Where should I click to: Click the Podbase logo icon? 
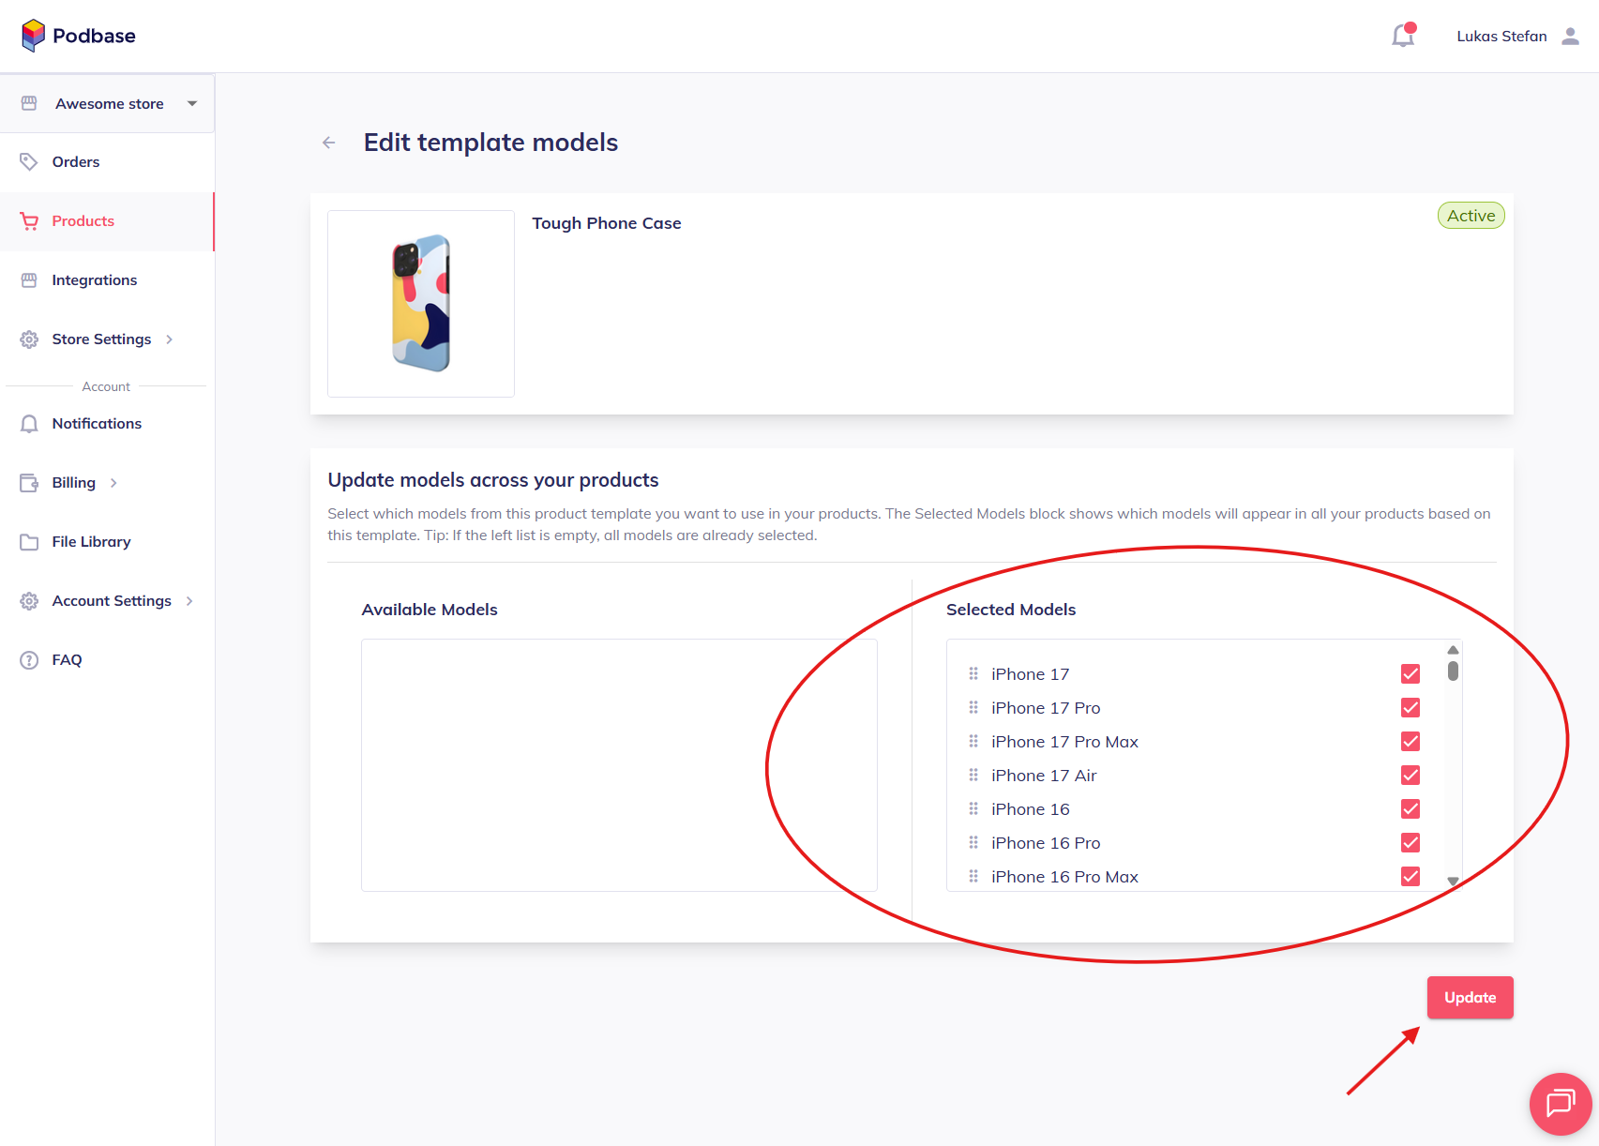tap(33, 36)
